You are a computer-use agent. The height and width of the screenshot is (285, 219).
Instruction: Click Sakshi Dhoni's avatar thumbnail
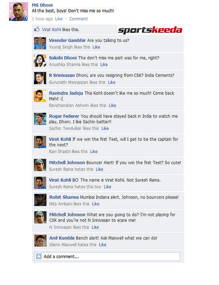pos(40,61)
